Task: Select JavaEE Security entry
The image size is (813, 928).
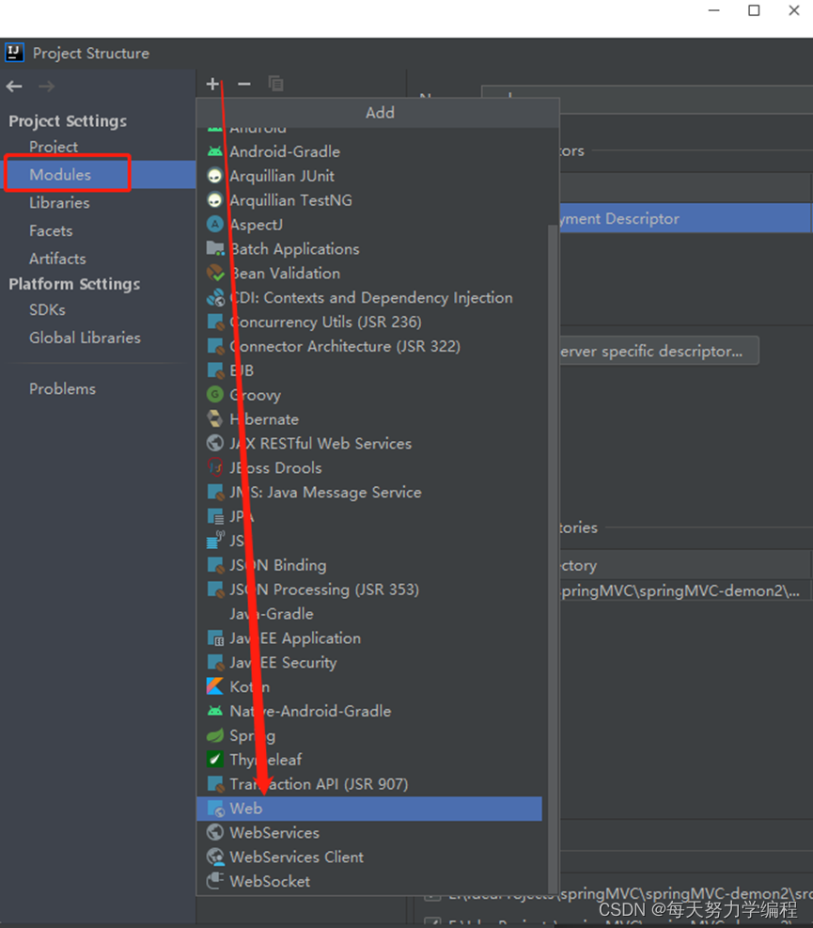Action: (369, 662)
